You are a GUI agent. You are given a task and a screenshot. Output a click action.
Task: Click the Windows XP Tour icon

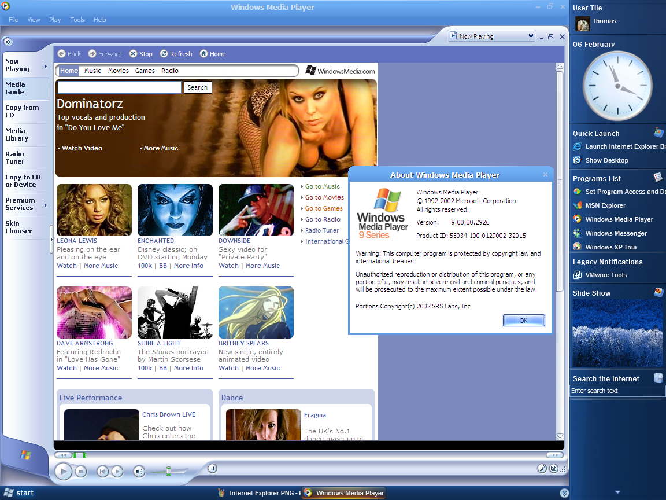coord(577,247)
